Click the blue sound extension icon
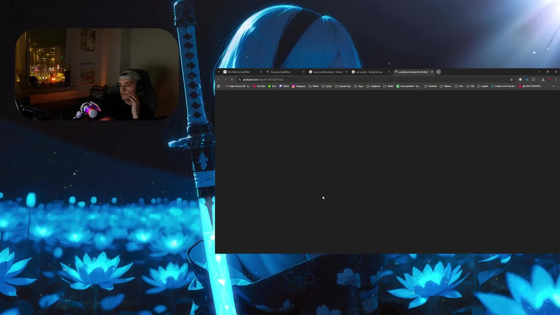Screen dimensions: 560x315 pos(527,80)
